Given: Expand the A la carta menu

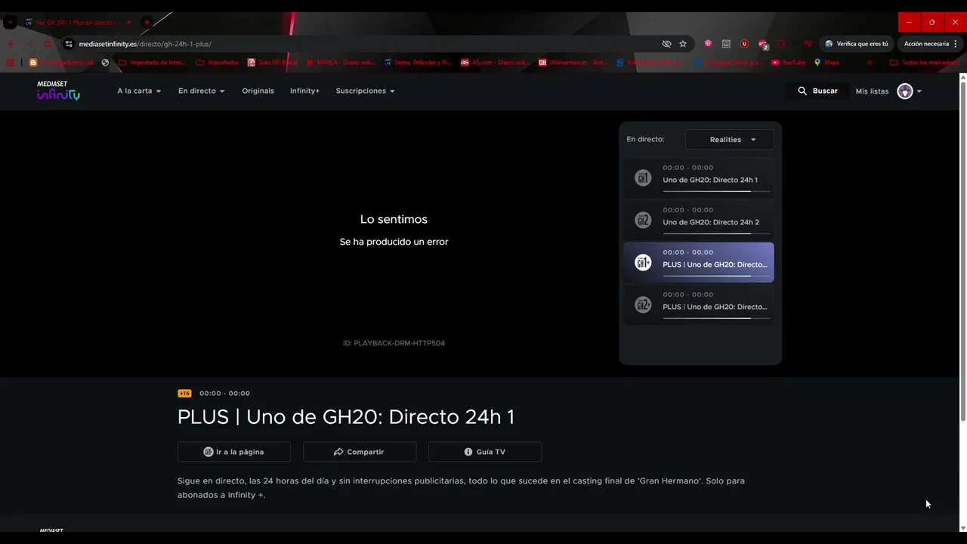Looking at the screenshot, I should [139, 91].
